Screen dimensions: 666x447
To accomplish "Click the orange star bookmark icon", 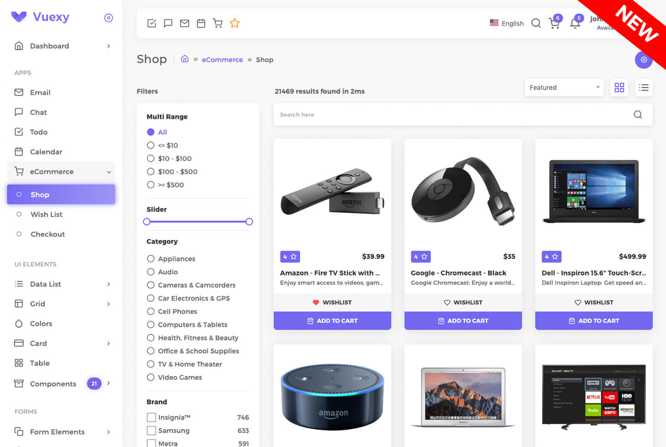I will (x=235, y=23).
